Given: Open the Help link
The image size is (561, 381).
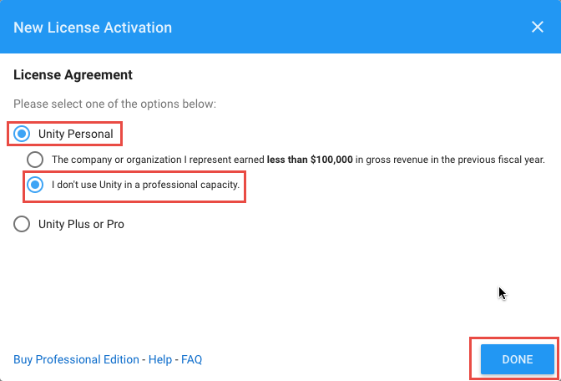Looking at the screenshot, I should coord(160,359).
